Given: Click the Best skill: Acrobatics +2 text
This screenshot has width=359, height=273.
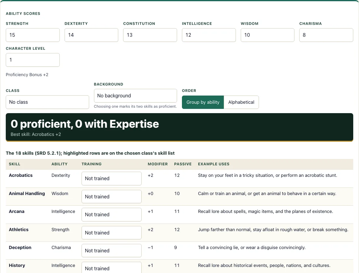Looking at the screenshot, I should pos(36,134).
